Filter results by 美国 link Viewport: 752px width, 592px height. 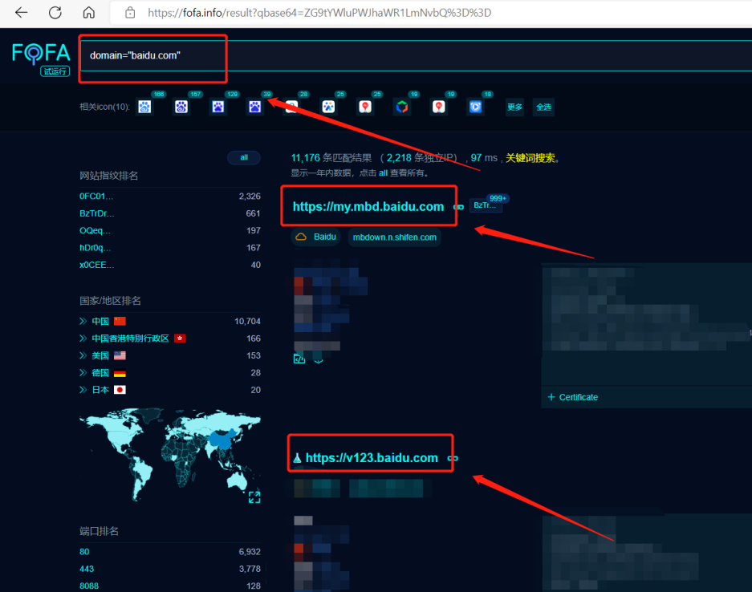point(100,355)
